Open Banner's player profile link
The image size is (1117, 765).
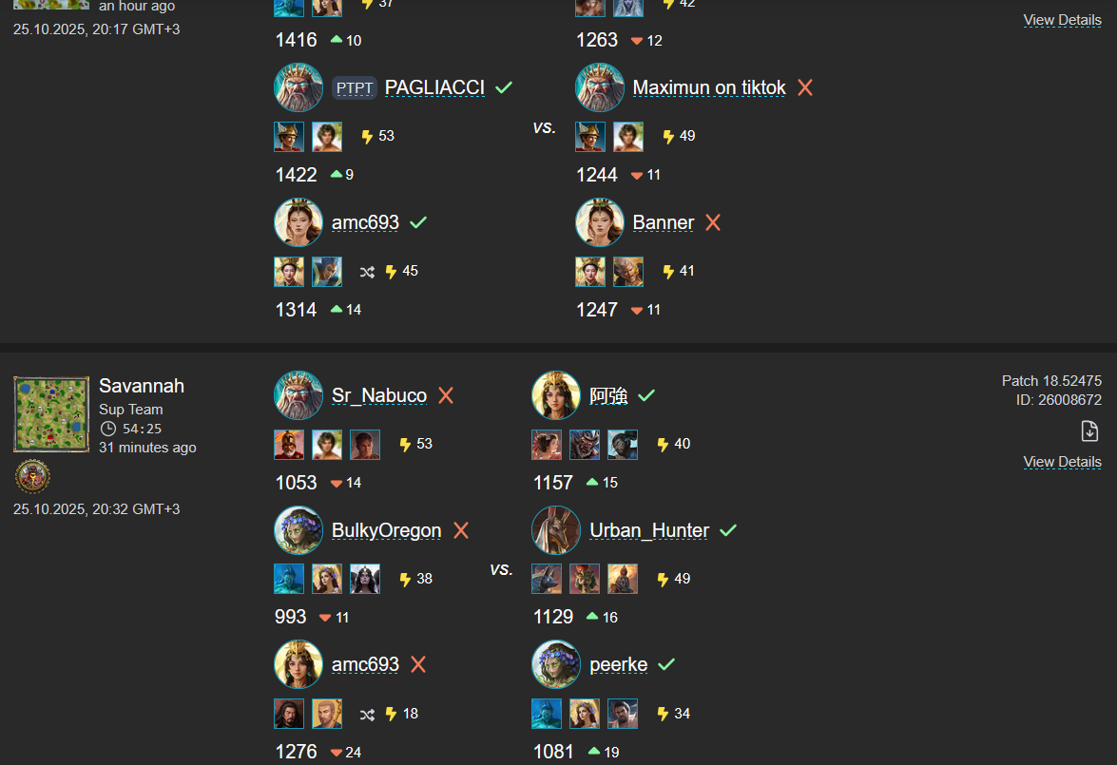(664, 223)
